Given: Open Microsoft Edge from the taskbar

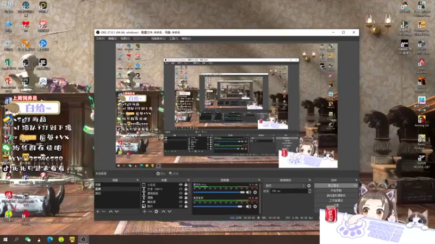Looking at the screenshot, I should point(50,239).
